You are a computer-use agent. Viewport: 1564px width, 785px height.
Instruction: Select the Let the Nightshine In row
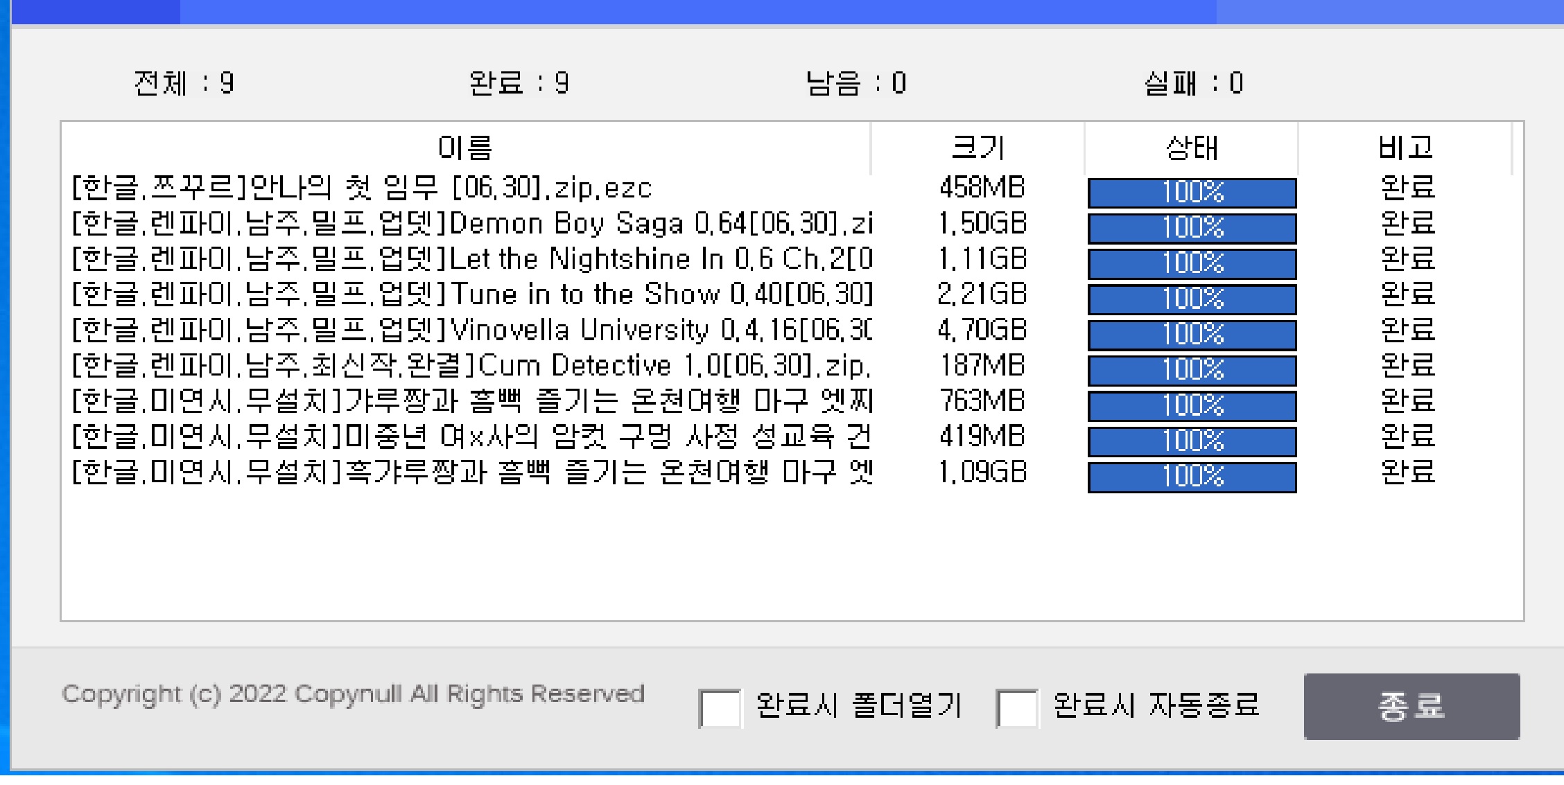tap(471, 259)
